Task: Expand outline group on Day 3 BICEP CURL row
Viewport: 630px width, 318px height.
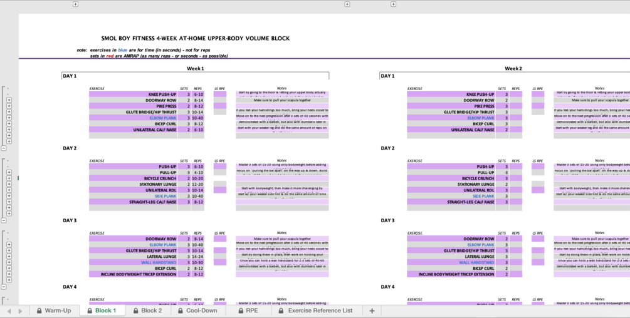Action: (9, 268)
